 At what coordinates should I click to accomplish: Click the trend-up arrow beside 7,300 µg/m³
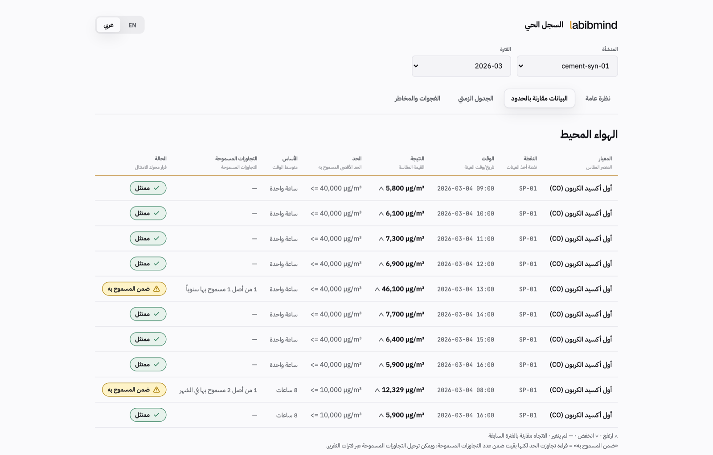[381, 239]
